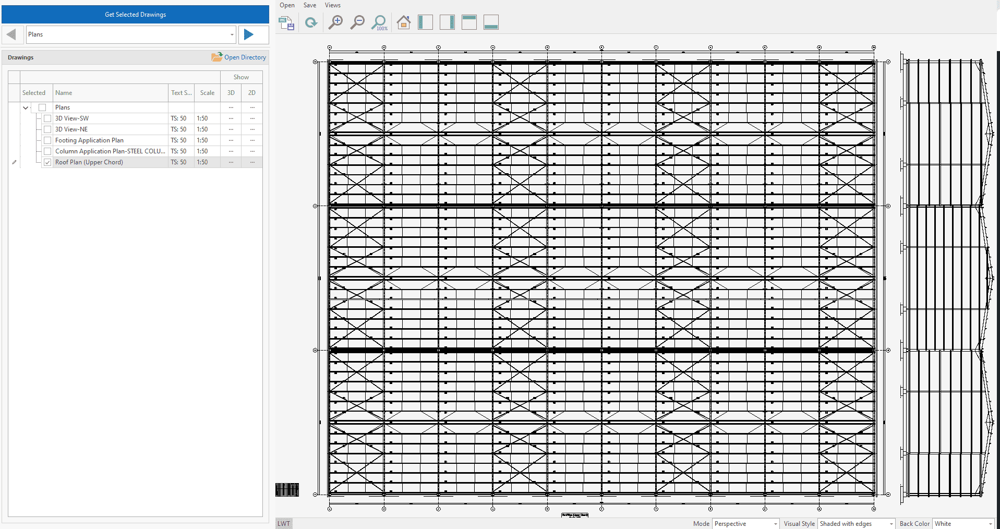Image resolution: width=1000 pixels, height=529 pixels.
Task: Click the save as image icon
Action: click(286, 23)
